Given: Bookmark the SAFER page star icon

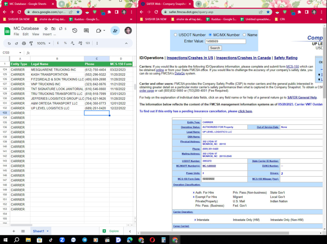Looking at the screenshot, I should click(268, 12).
